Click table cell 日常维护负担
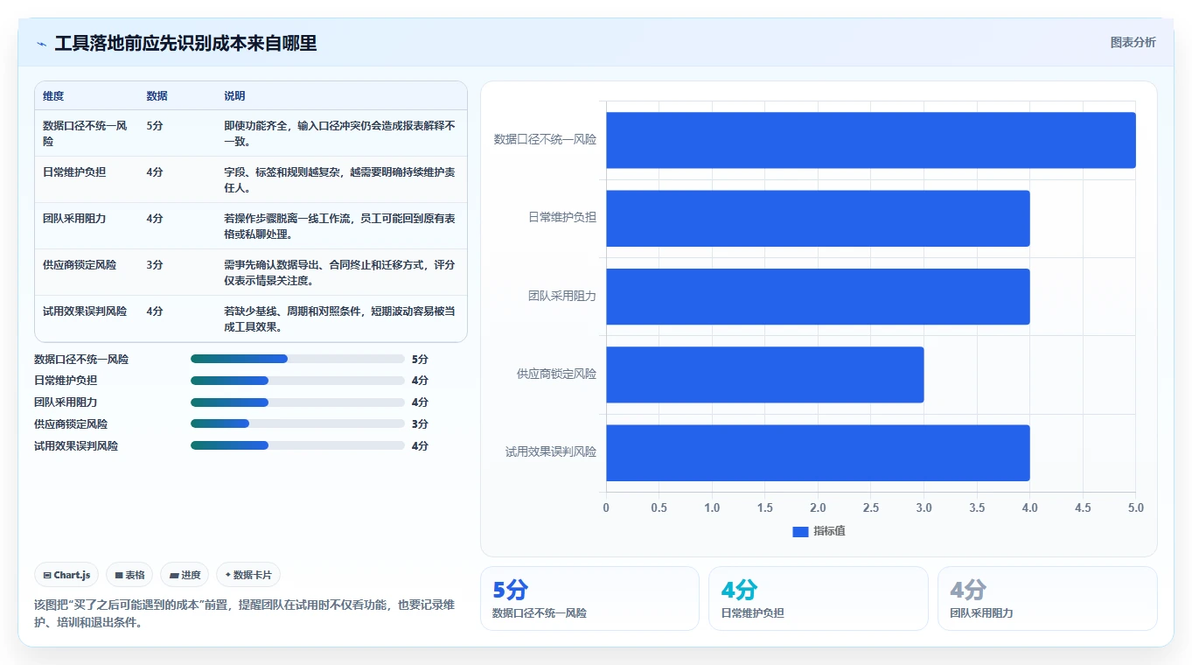Image resolution: width=1192 pixels, height=665 pixels. pos(74,172)
